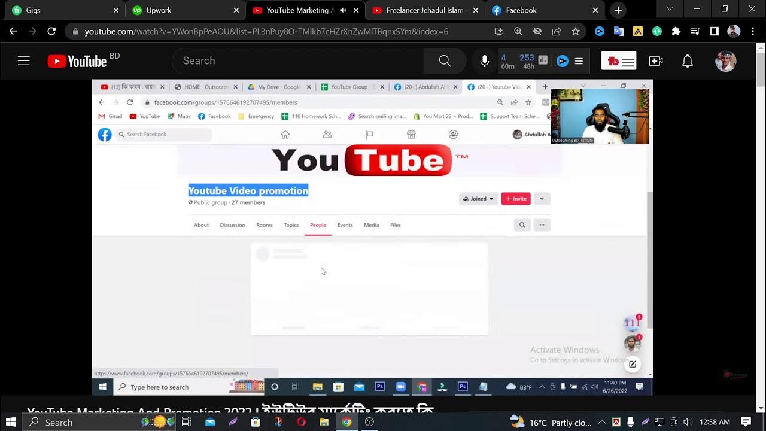Click the video player to pause
The width and height of the screenshot is (766, 431).
pos(372,238)
